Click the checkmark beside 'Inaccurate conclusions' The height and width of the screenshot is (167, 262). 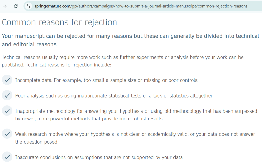[7, 157]
